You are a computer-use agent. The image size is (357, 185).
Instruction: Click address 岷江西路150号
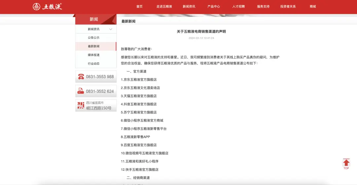(x=99, y=108)
